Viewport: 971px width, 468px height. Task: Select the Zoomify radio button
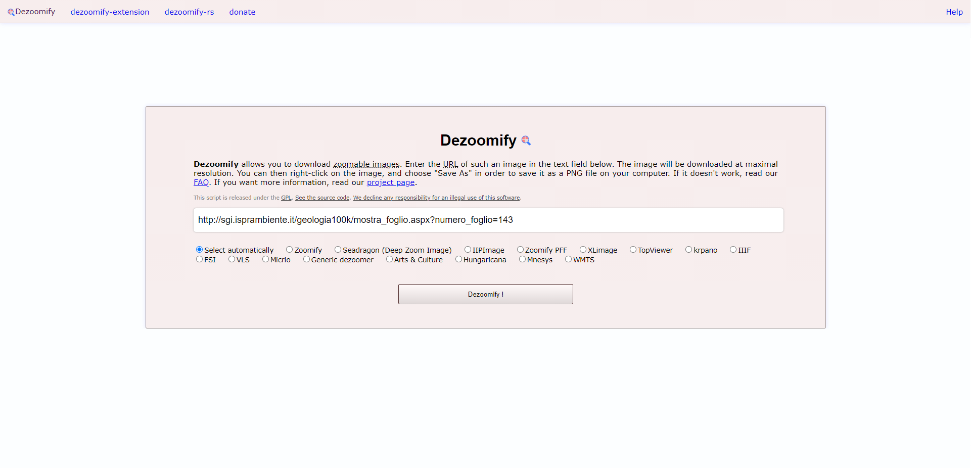coord(290,249)
